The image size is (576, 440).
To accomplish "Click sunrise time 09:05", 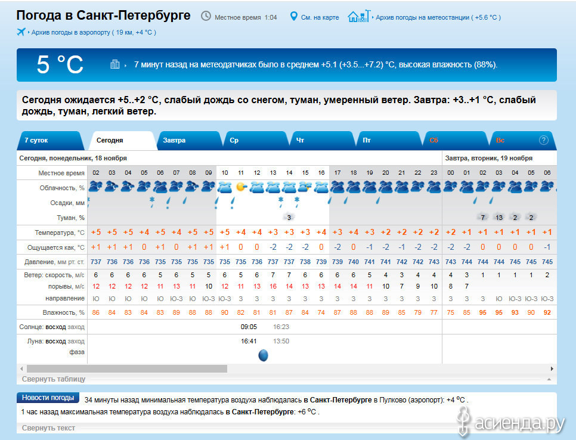I will click(x=249, y=327).
